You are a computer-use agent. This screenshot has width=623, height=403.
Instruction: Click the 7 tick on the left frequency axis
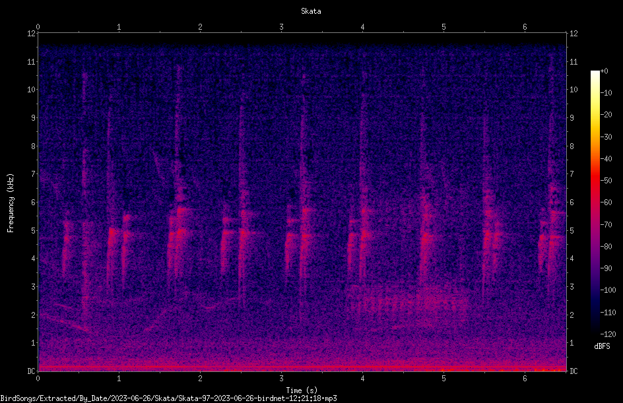click(x=34, y=174)
